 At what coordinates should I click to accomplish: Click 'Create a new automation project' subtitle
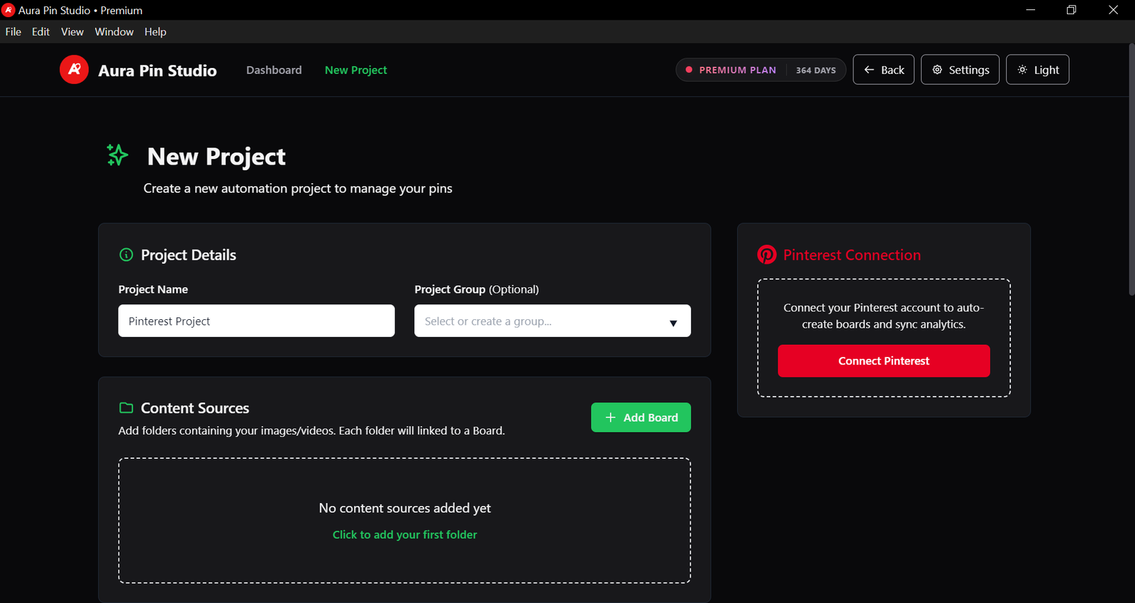[298, 188]
